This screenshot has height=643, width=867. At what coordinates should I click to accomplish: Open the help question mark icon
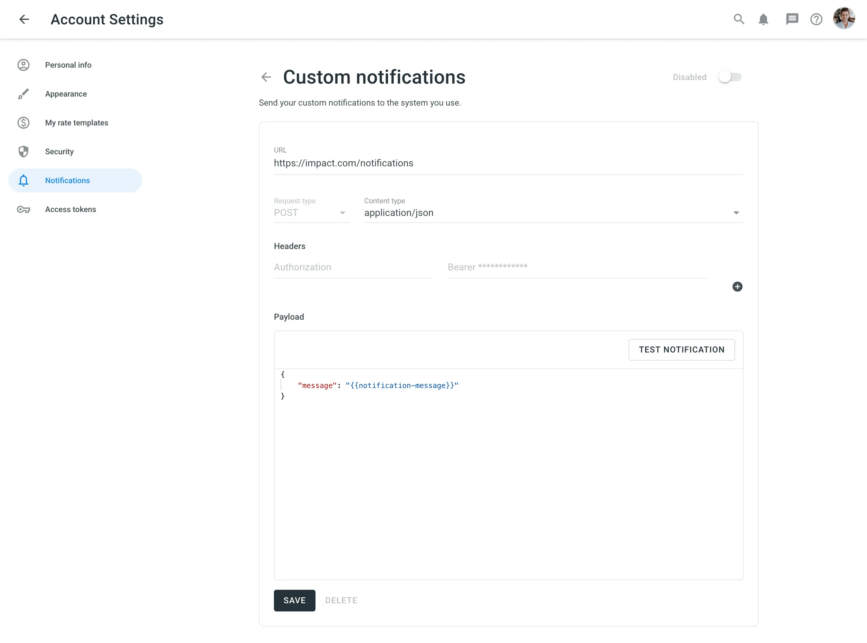click(x=816, y=19)
